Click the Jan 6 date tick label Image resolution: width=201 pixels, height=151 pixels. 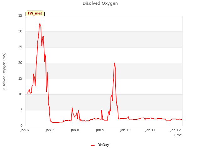[x=24, y=130]
